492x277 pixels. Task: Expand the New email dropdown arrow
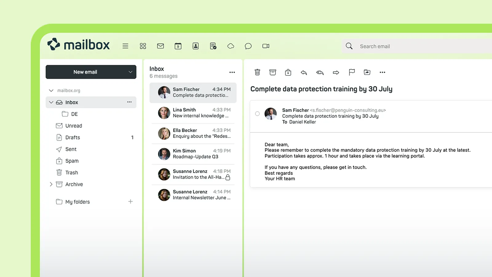[130, 72]
